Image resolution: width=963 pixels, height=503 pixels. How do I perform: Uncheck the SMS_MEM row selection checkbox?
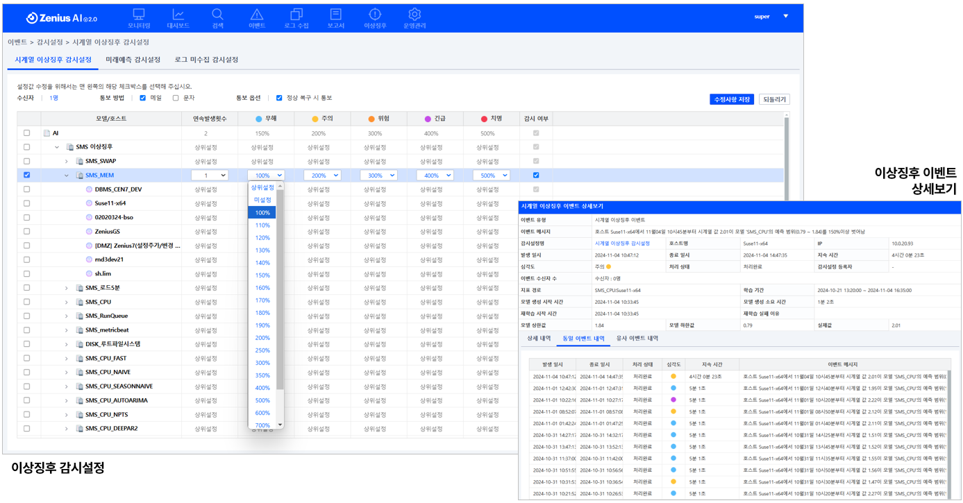(27, 176)
